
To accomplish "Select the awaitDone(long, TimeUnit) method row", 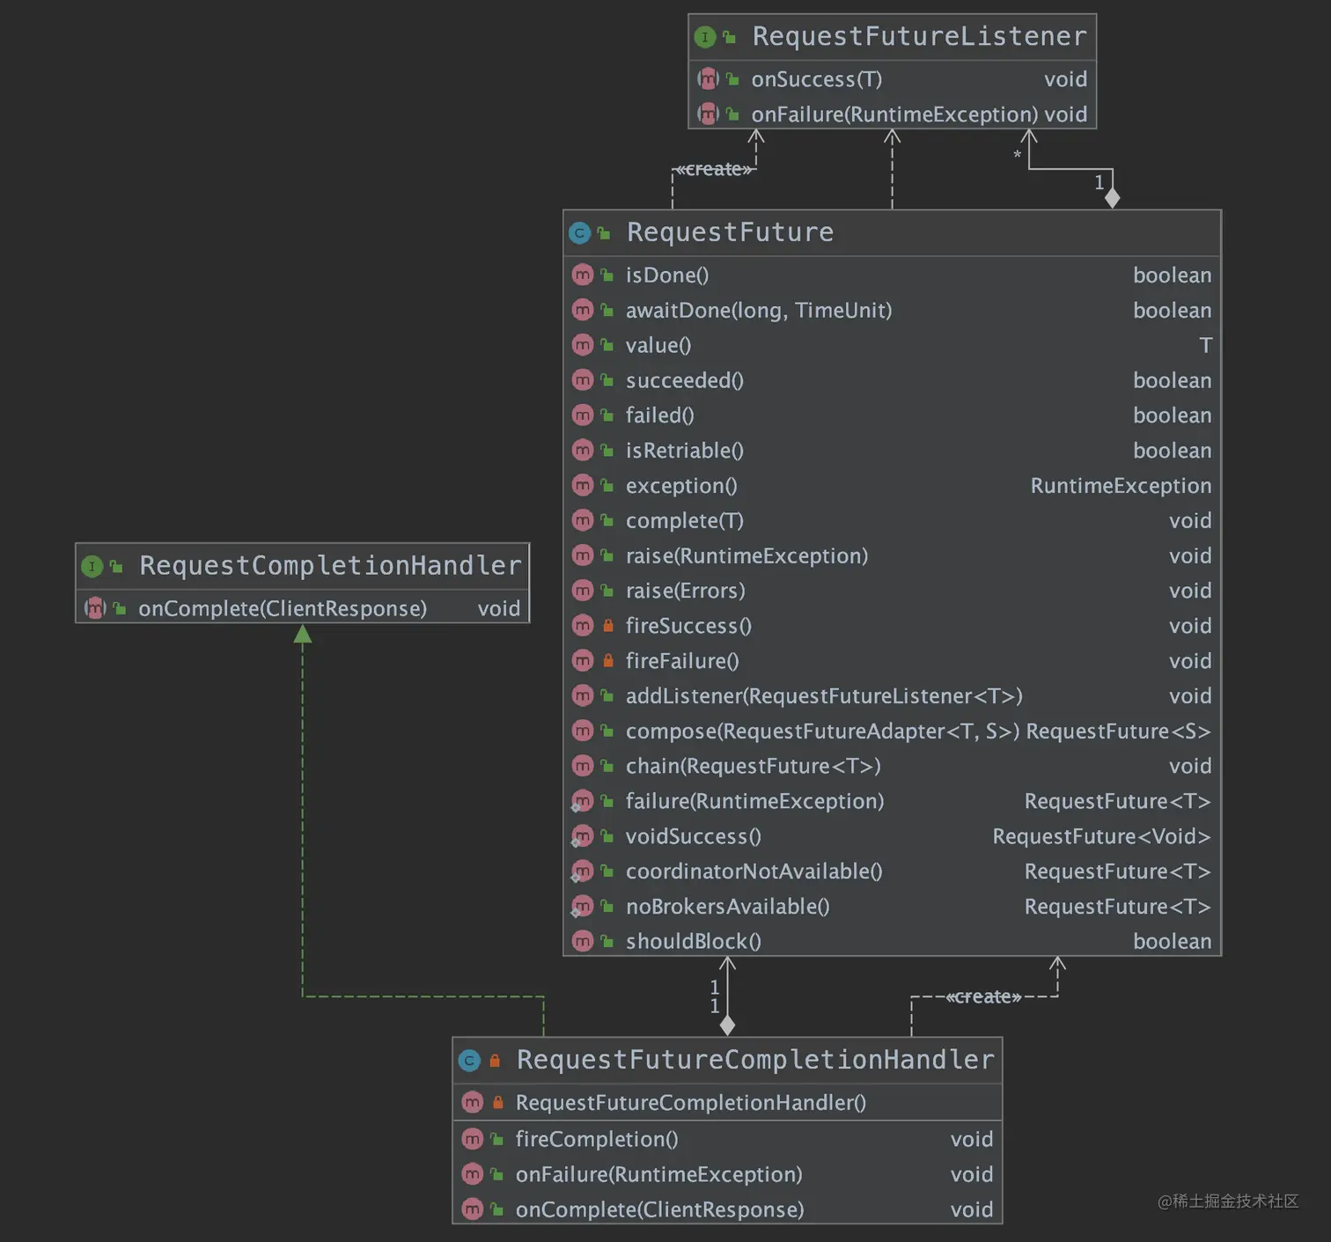I will [x=892, y=310].
